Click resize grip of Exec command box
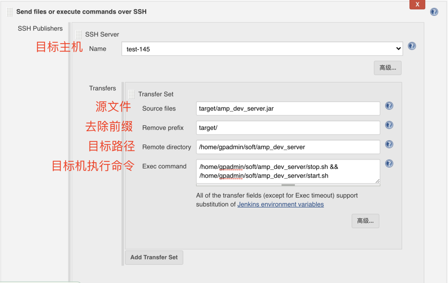The image size is (448, 283). coord(377,181)
